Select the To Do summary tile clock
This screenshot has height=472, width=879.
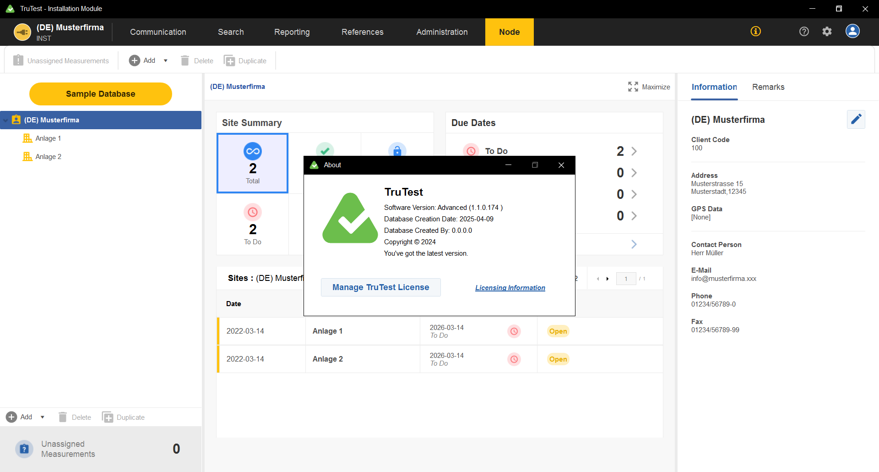point(252,212)
